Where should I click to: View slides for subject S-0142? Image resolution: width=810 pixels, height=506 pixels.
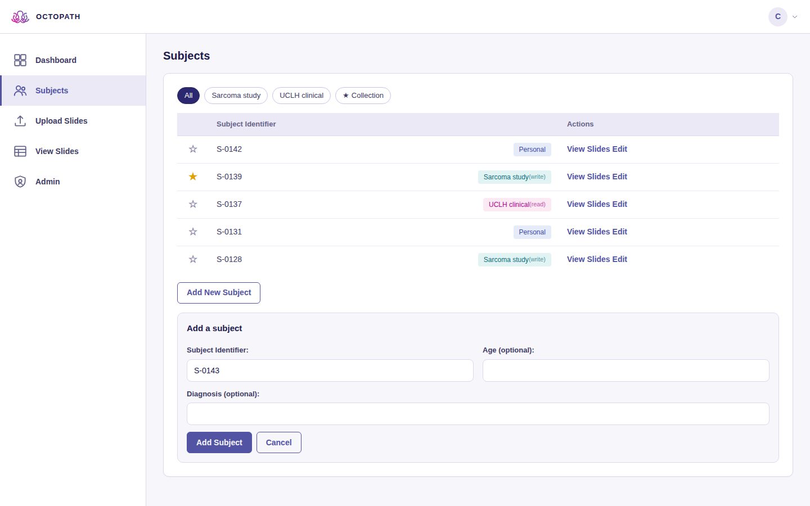pyautogui.click(x=588, y=149)
